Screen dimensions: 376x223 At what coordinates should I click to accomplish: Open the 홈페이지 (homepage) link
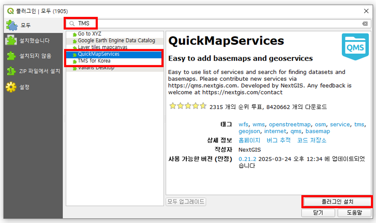pyautogui.click(x=249, y=140)
